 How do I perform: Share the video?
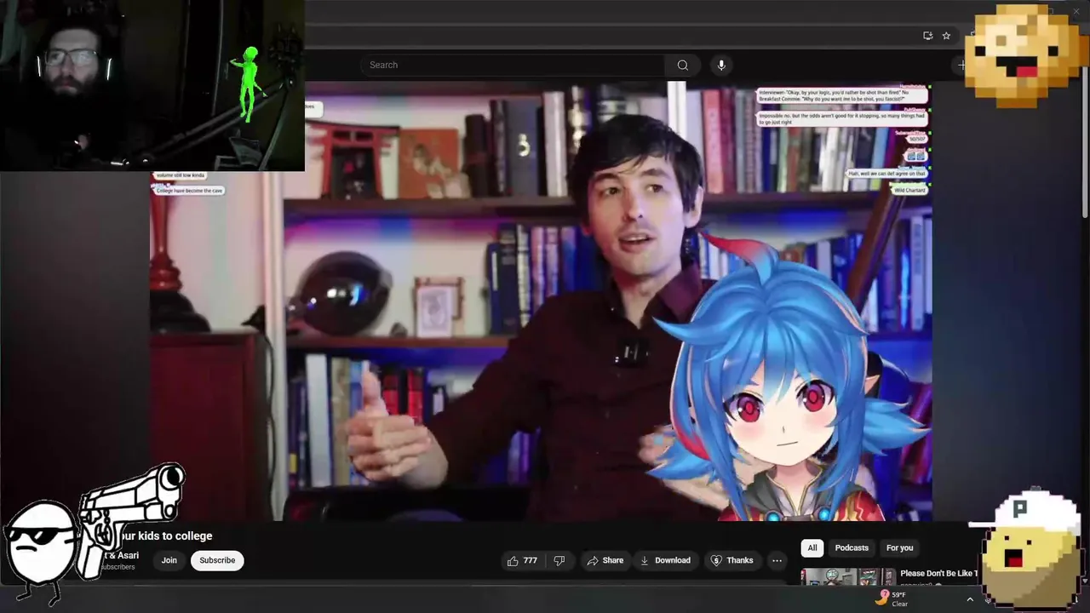pyautogui.click(x=604, y=560)
